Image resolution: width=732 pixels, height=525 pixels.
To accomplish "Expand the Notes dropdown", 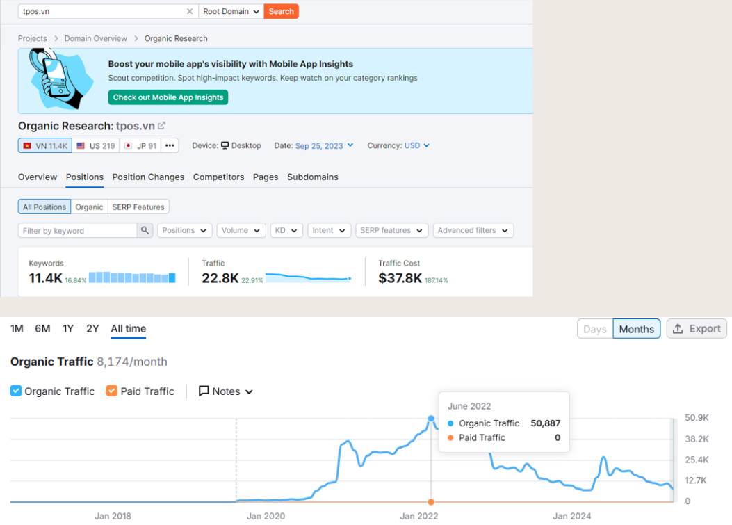I will tap(225, 391).
